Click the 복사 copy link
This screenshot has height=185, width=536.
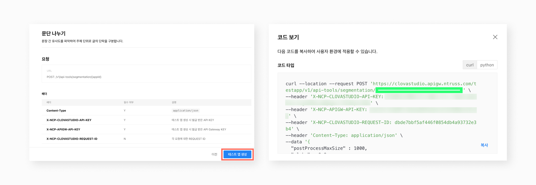click(x=484, y=145)
